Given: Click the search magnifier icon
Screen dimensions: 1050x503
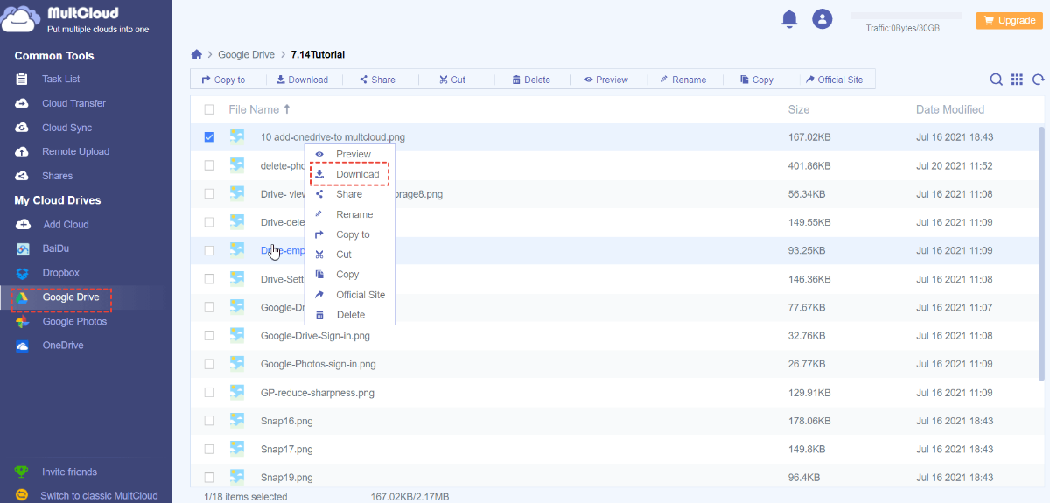Looking at the screenshot, I should click(x=996, y=80).
